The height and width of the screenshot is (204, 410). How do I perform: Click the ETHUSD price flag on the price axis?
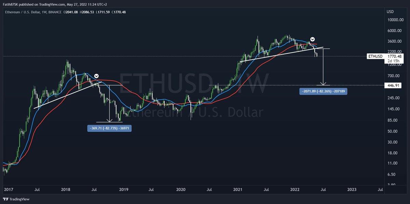[x=375, y=56]
